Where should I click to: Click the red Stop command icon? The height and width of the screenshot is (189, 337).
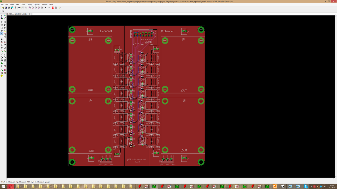pos(53,8)
